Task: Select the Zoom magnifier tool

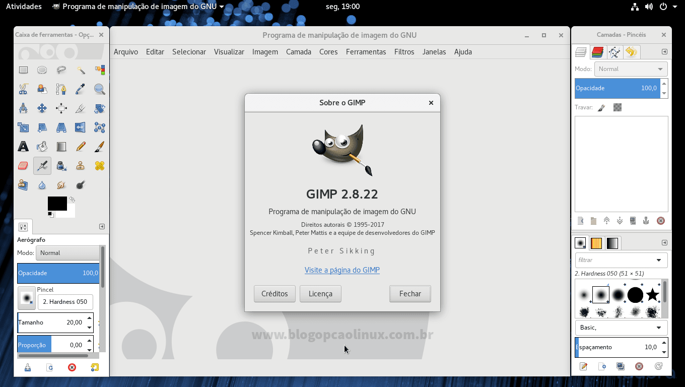Action: click(100, 89)
